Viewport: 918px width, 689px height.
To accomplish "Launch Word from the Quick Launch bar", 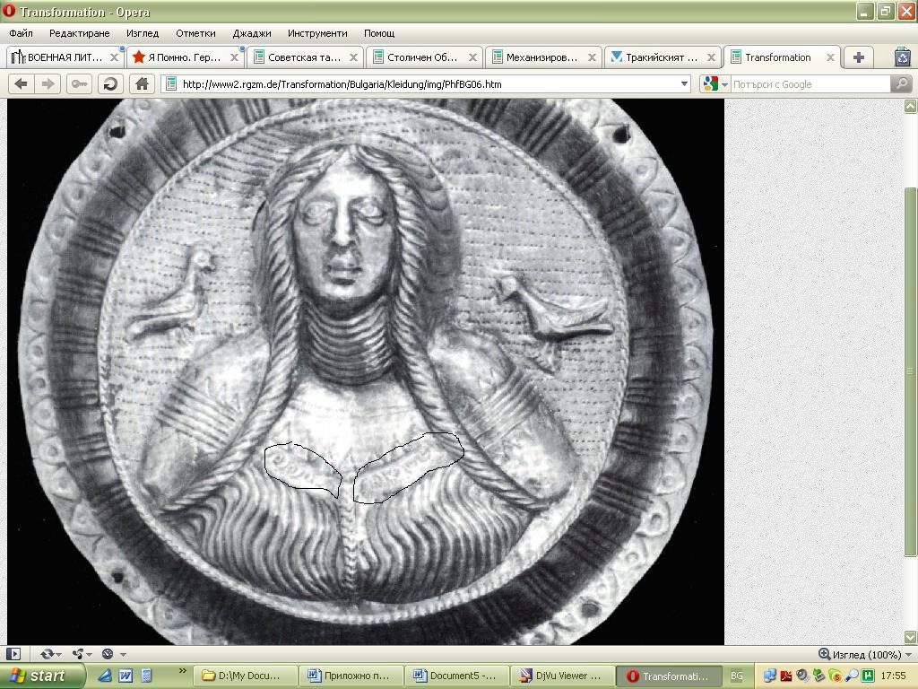I will [126, 676].
